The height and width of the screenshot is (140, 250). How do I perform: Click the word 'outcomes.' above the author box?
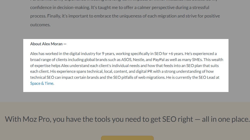(40, 25)
